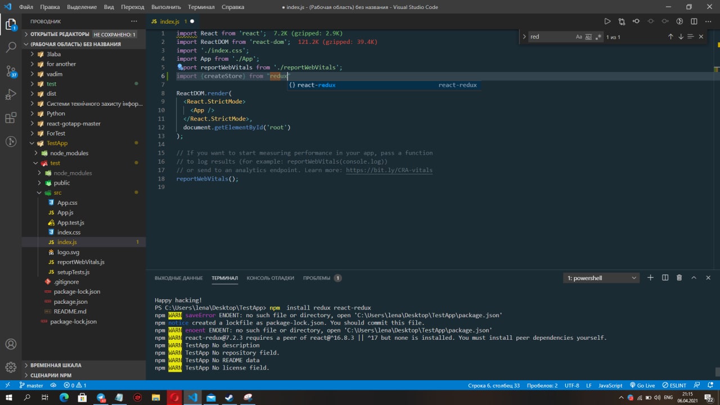Toggle match case in the find widget
Screen dimensions: 720x405
coord(579,37)
